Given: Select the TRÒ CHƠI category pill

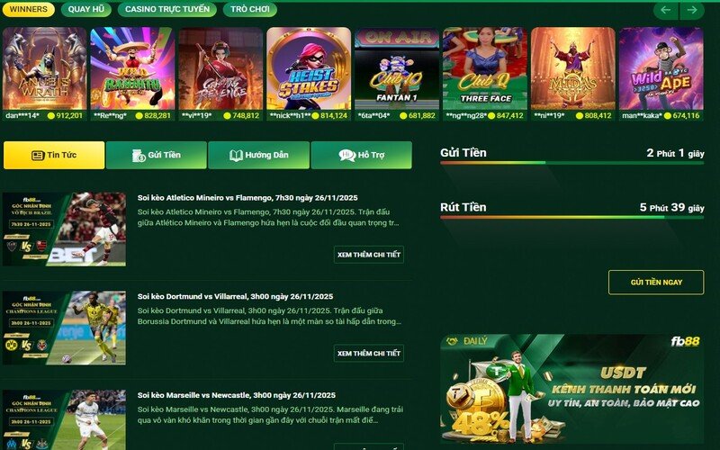Looking at the screenshot, I should (250, 9).
